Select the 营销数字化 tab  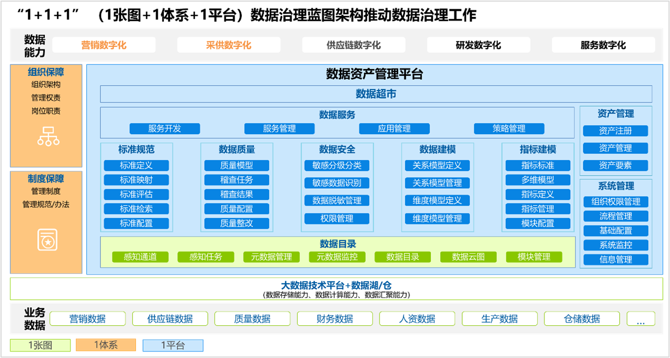coord(104,45)
